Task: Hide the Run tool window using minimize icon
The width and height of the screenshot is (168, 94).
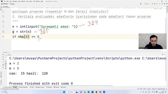Action: (x=165, y=55)
